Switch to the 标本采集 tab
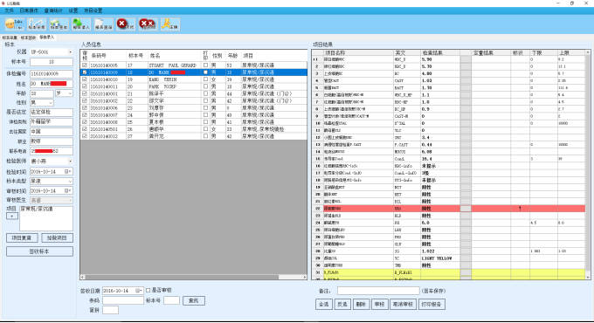The image size is (594, 323). 10,38
